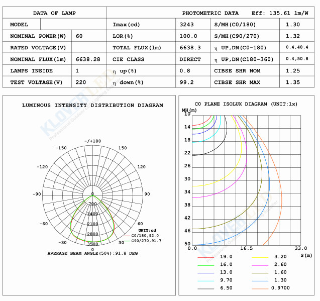Click the C0/180,92.0 legend entry

coord(142,236)
